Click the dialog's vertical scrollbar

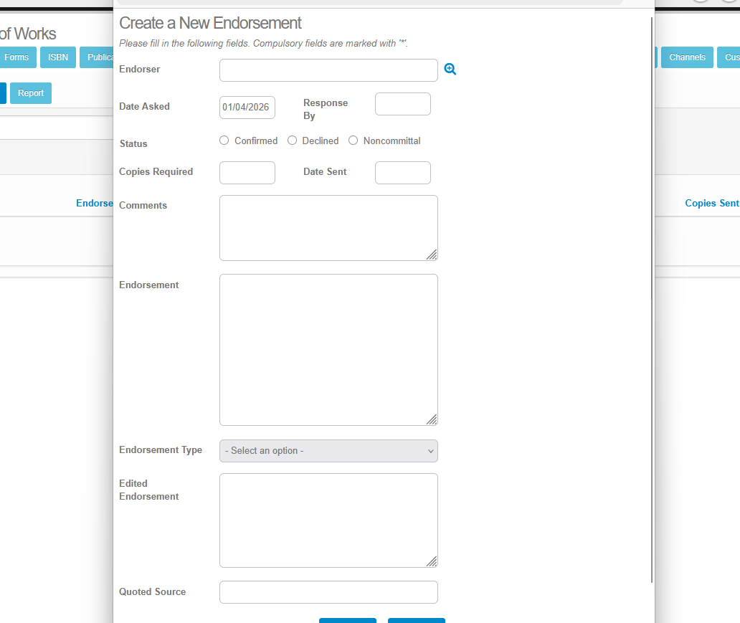point(652,287)
